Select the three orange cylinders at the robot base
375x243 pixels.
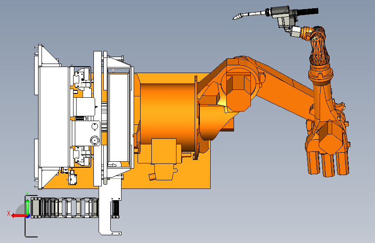point(328,164)
